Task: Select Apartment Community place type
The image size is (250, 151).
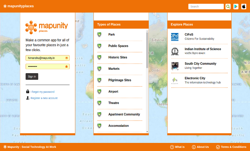Action: (124, 114)
